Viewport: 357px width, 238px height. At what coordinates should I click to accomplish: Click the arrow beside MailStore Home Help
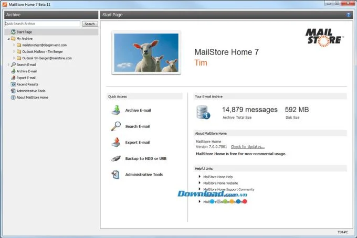click(199, 177)
